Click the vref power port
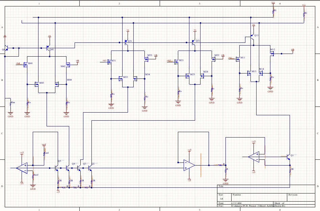Viewport: 320px width, 211px height. (44, 145)
